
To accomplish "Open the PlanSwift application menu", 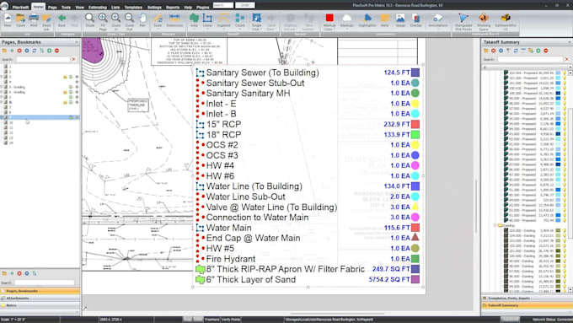I will click(x=4, y=6).
